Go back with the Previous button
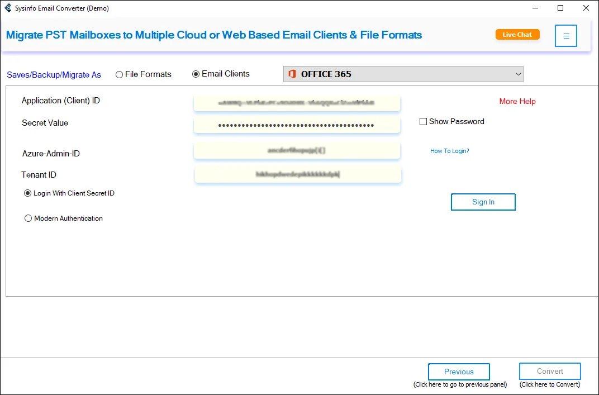 pyautogui.click(x=459, y=372)
